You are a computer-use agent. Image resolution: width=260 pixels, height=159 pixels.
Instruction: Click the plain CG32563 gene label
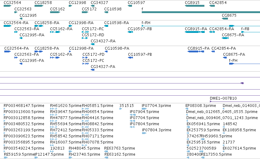[x=23, y=9]
